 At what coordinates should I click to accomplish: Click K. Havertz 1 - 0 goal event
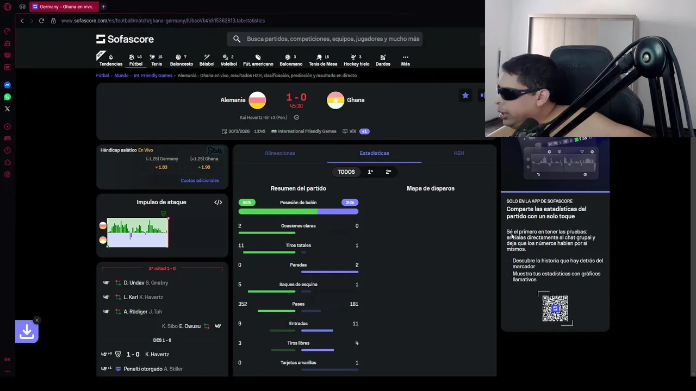[162, 355]
